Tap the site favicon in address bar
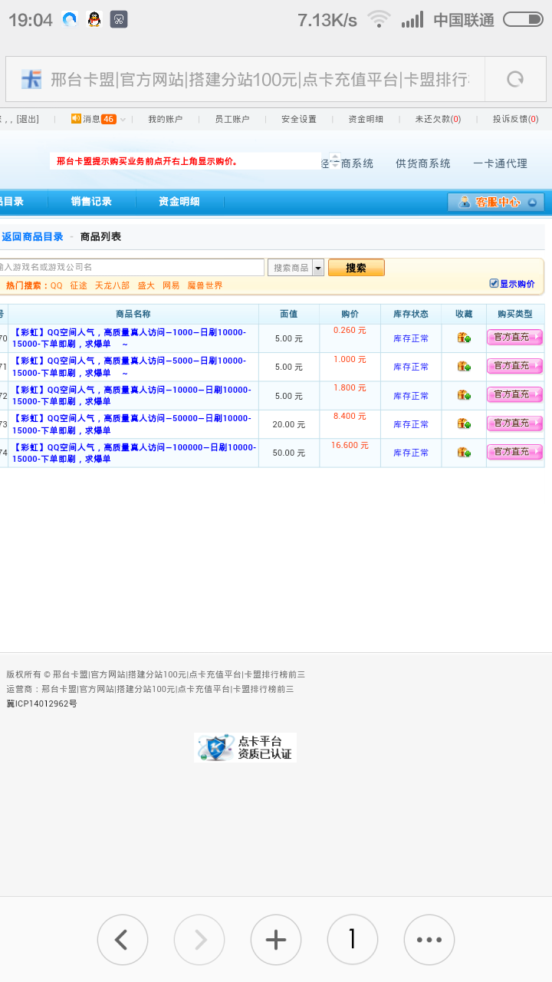The height and width of the screenshot is (982, 552). (x=31, y=79)
